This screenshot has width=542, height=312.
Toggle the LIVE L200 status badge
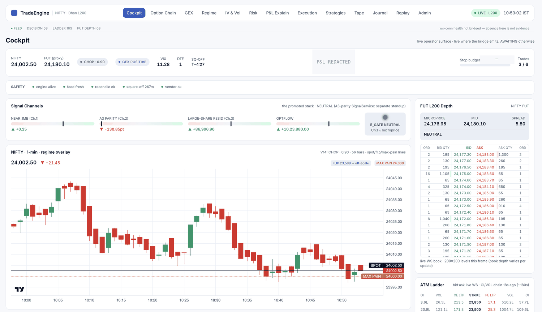(486, 13)
